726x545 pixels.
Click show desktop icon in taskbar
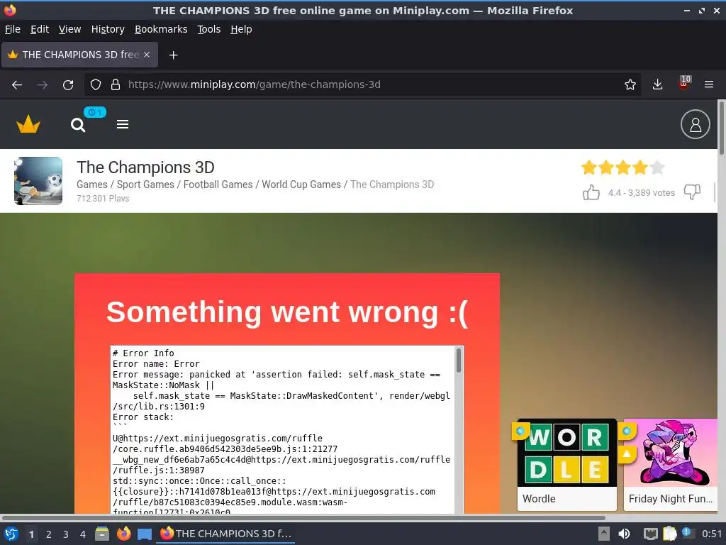click(x=145, y=534)
